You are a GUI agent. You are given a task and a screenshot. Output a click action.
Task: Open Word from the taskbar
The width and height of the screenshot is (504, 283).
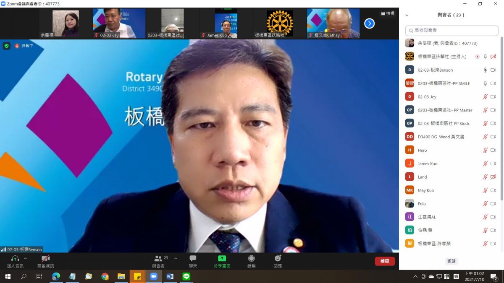click(170, 276)
